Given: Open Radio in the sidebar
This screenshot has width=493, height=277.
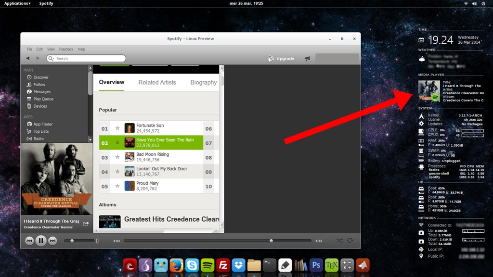Looking at the screenshot, I should tap(39, 138).
